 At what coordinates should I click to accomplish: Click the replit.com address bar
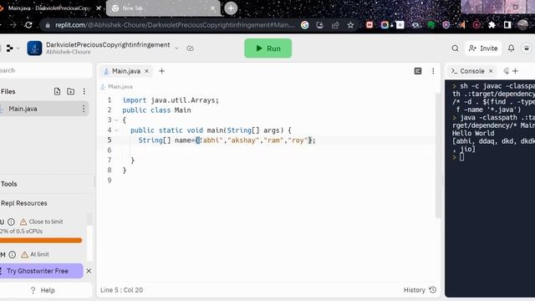point(174,25)
